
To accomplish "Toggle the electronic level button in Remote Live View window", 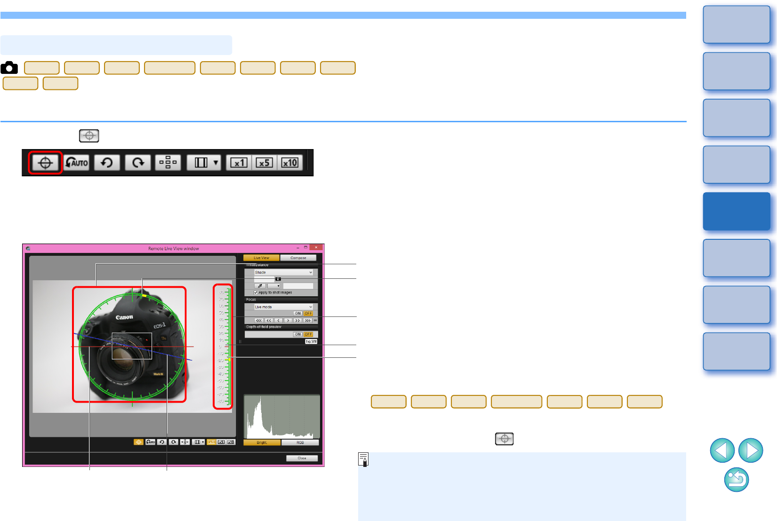I will coord(138,442).
